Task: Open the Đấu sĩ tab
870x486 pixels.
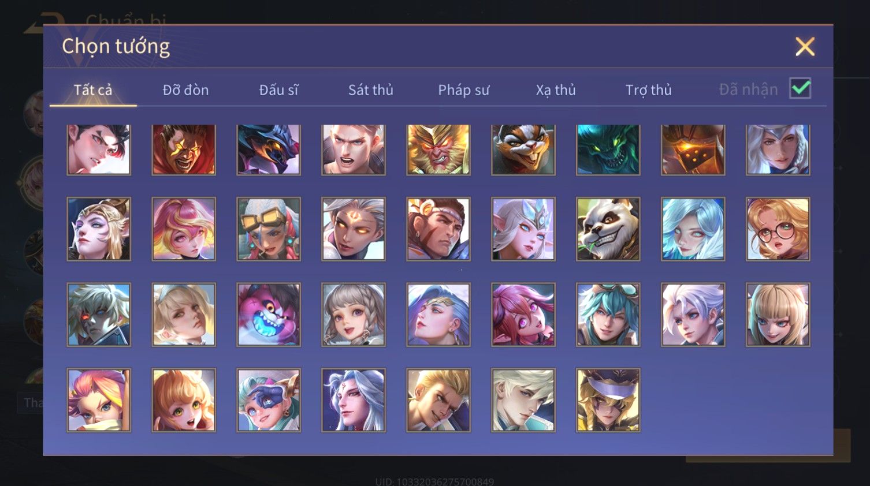Action: click(x=278, y=90)
